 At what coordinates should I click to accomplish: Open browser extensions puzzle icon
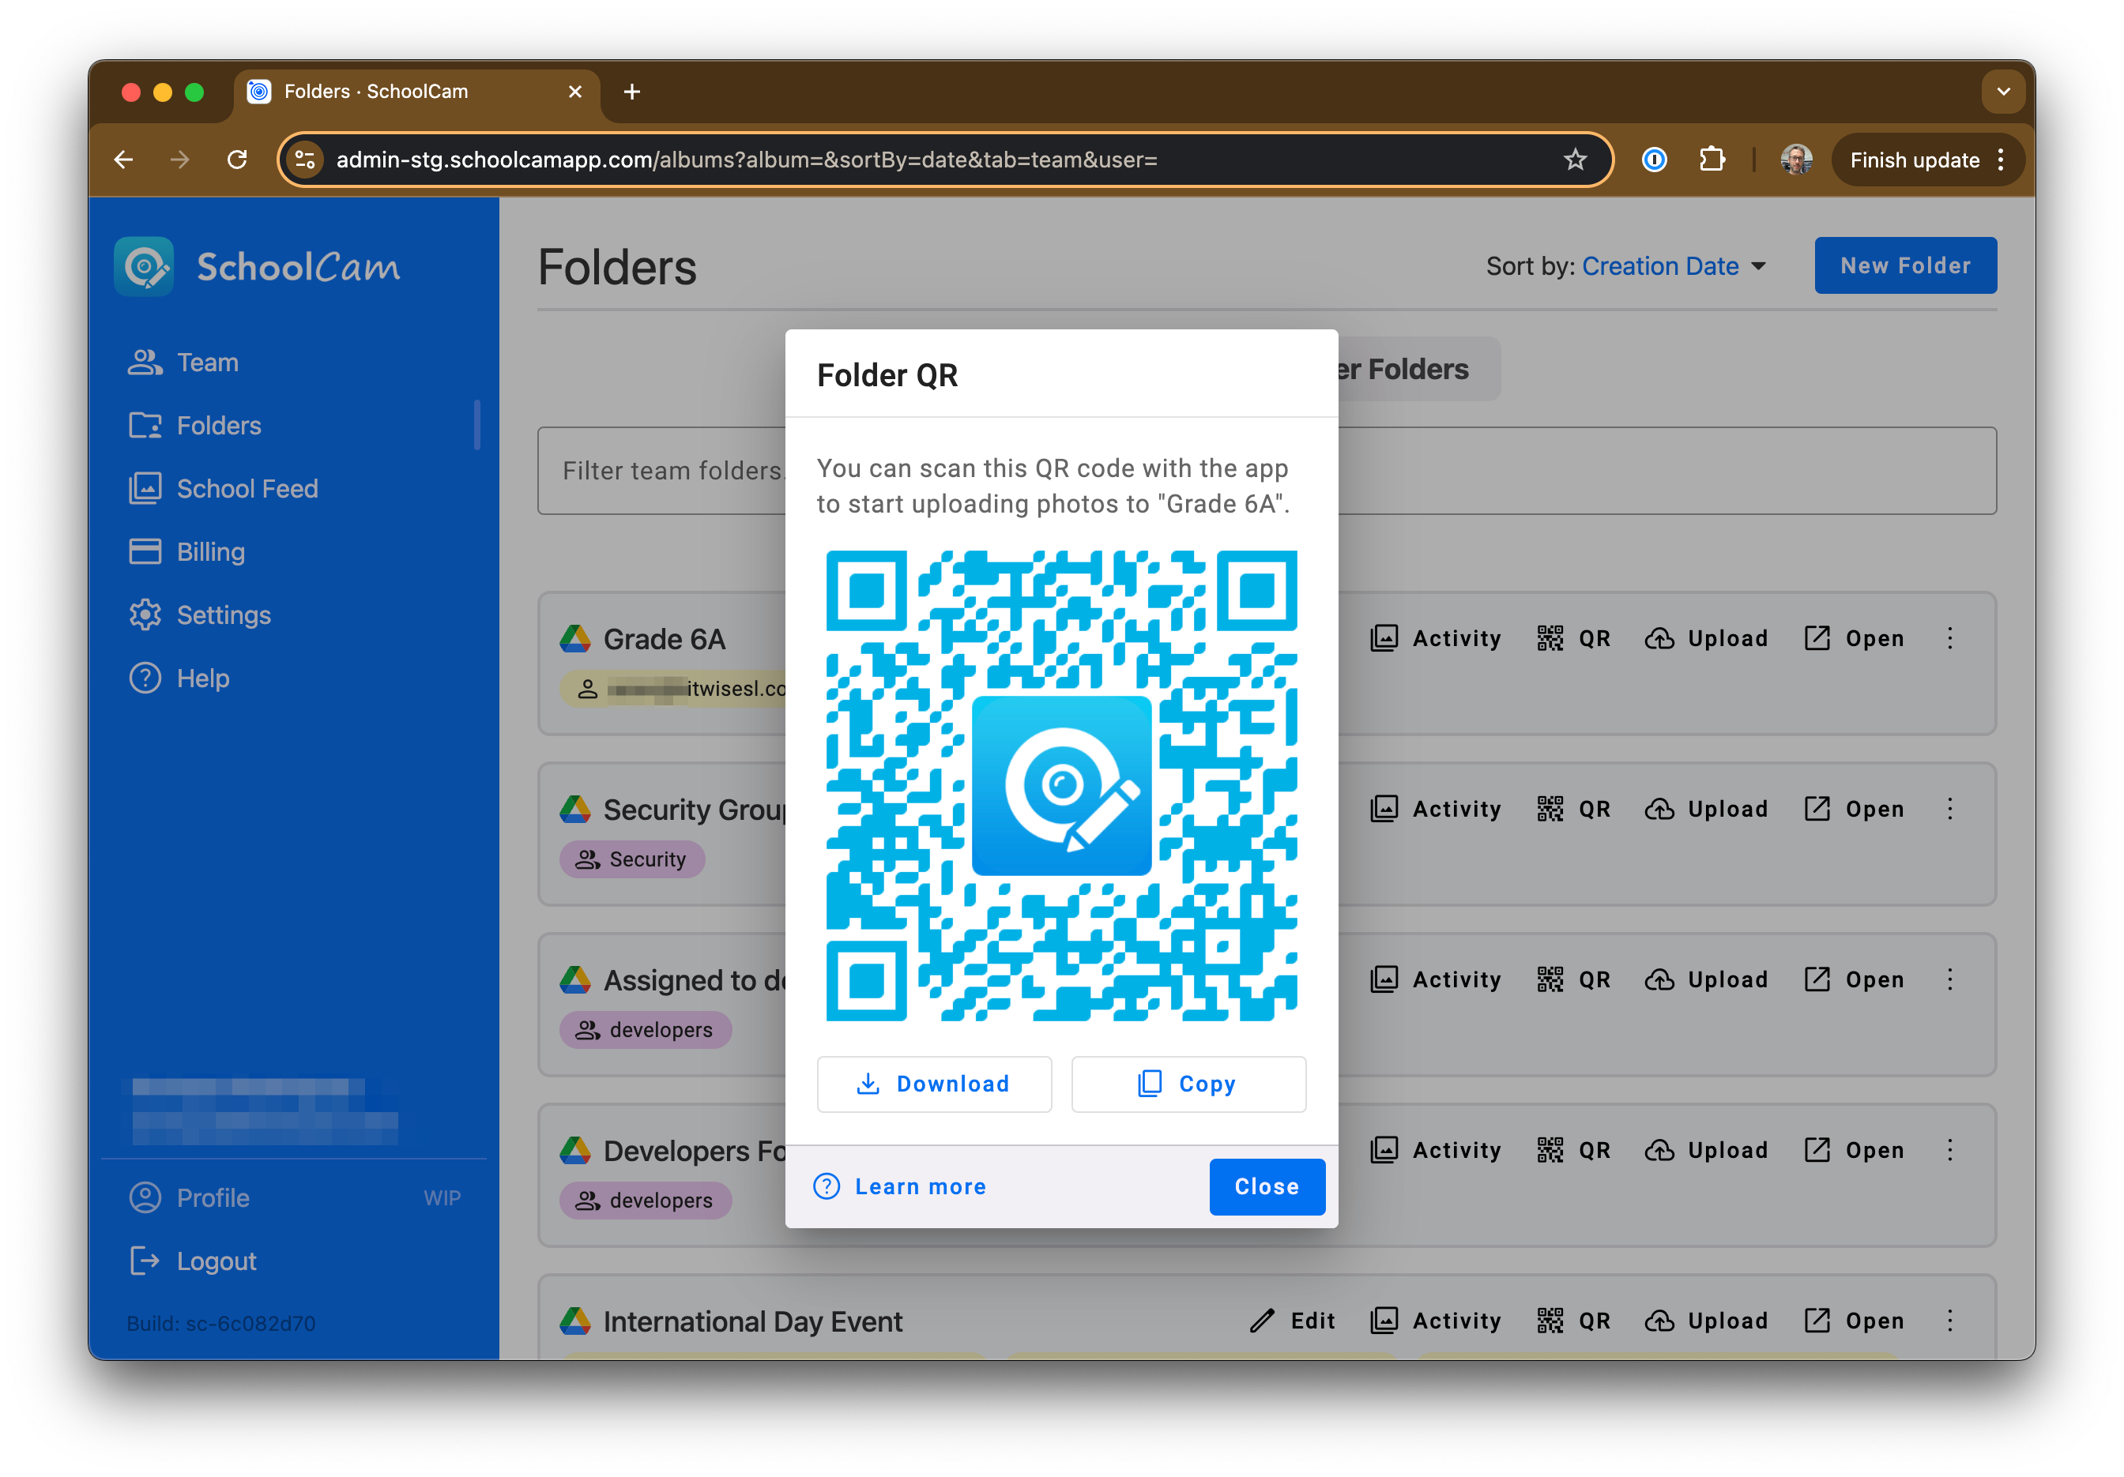1712,160
